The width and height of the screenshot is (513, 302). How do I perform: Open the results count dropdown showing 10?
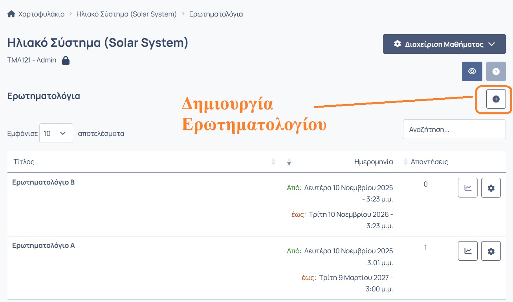[x=56, y=133]
